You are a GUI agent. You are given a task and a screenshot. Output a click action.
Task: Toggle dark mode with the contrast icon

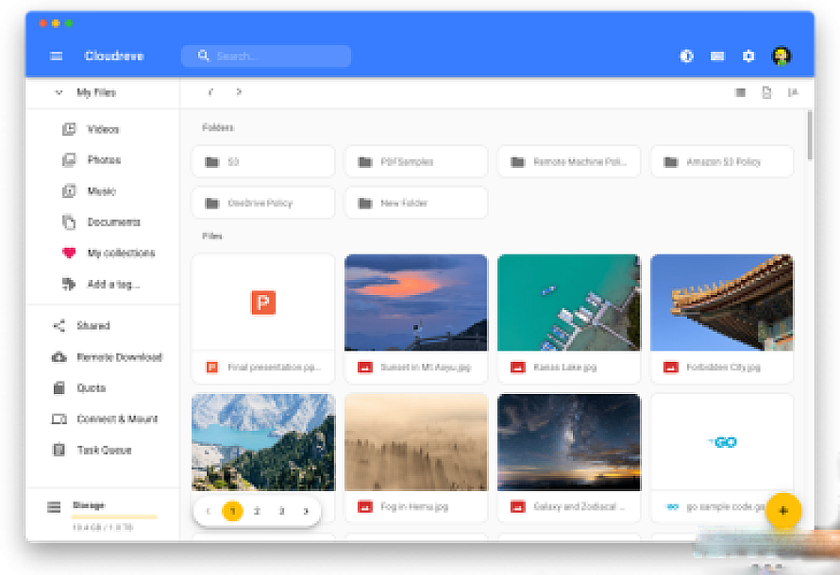pos(687,57)
